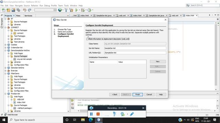Click the NetBeans cube icon in taskbar

point(99,120)
